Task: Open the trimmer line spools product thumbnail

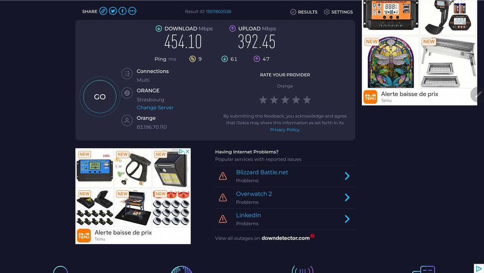Action: click(171, 208)
